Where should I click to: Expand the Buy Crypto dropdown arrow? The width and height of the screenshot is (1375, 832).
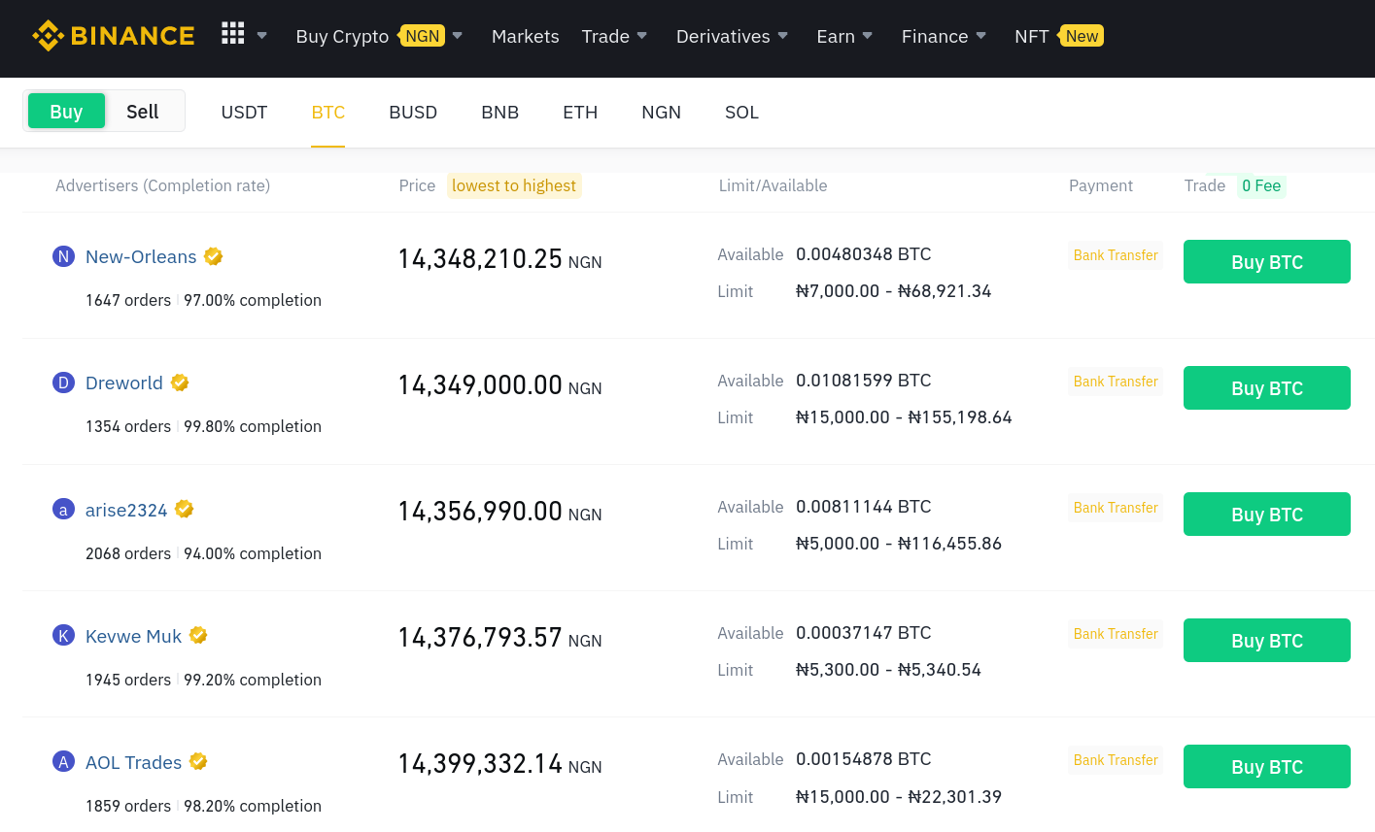click(x=458, y=36)
